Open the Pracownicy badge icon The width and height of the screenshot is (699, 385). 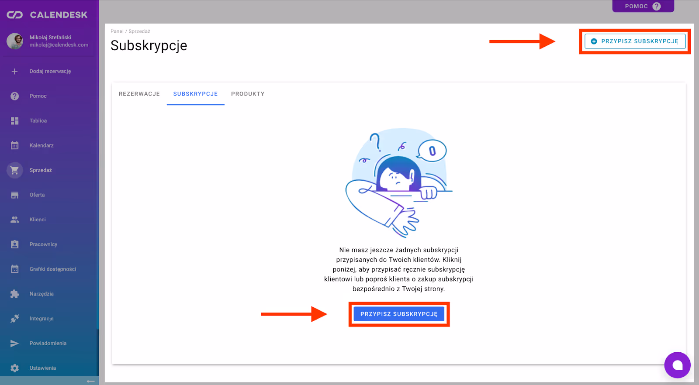click(14, 244)
